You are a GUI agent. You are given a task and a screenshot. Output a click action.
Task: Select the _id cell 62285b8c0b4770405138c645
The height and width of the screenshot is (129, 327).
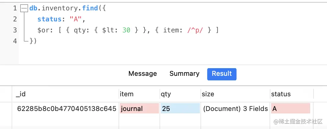pyautogui.click(x=67, y=109)
